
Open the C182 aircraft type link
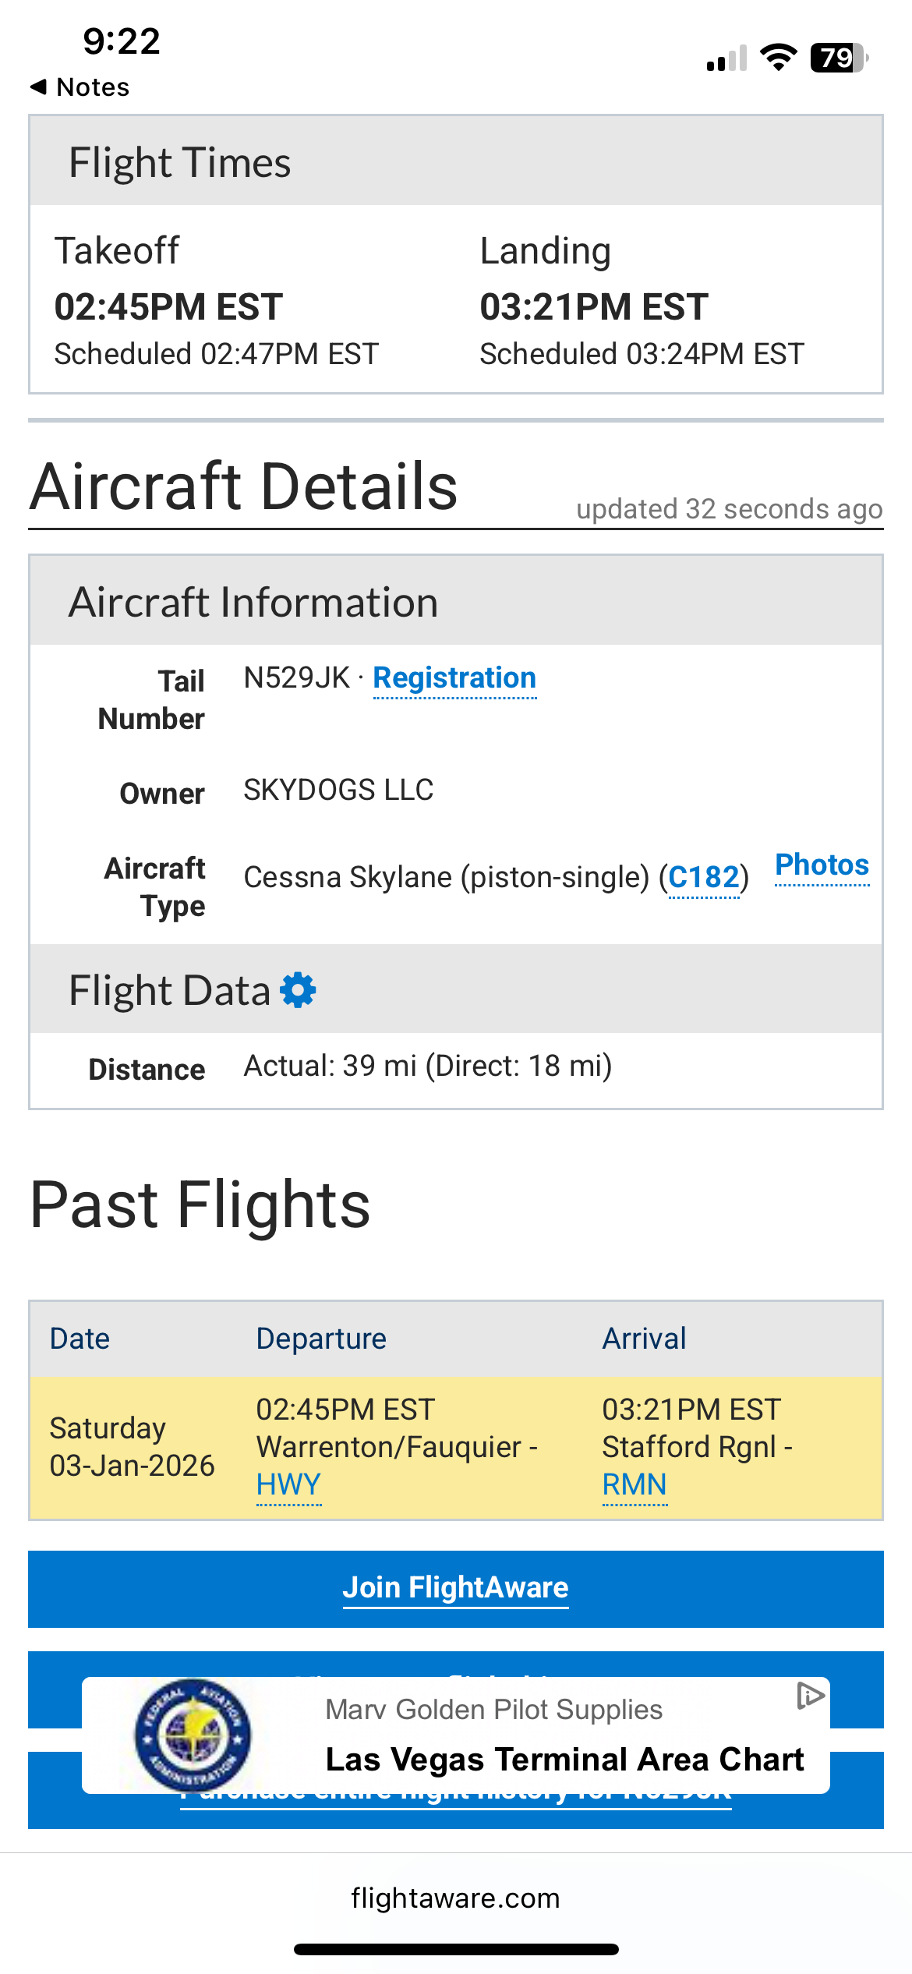(704, 878)
